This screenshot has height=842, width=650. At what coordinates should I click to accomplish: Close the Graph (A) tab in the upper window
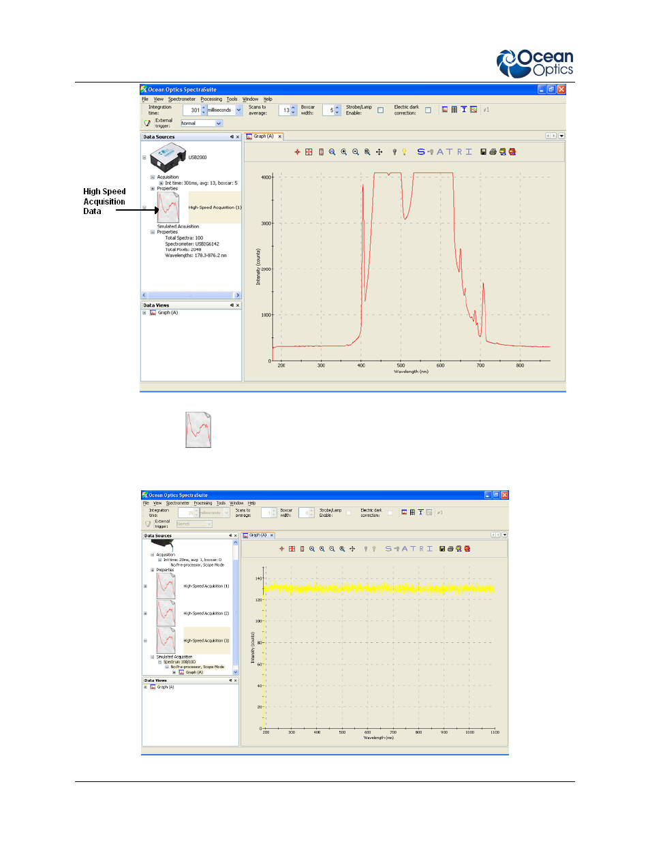[x=280, y=136]
